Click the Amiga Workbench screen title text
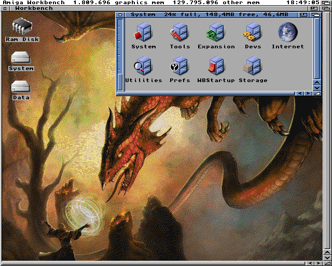 click(x=34, y=3)
